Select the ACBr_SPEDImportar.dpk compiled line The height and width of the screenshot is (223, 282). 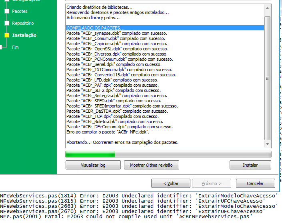[x=122, y=106]
